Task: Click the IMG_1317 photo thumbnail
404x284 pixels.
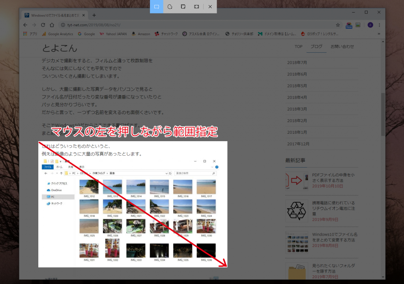Action: tap(206, 187)
